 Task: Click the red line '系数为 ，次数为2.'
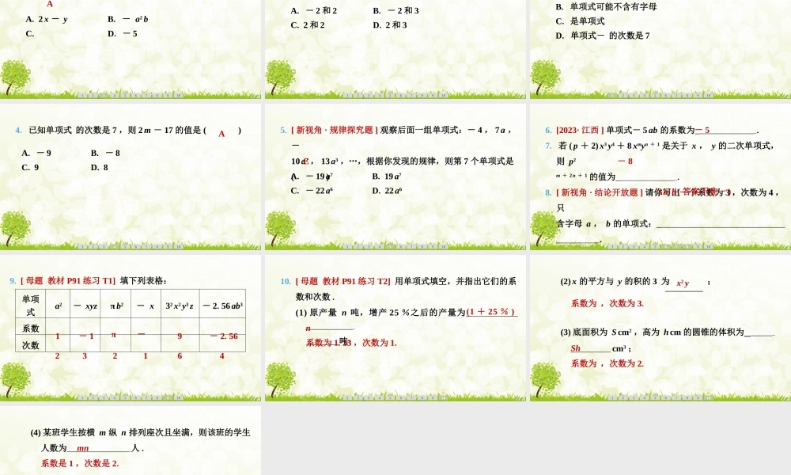point(607,363)
